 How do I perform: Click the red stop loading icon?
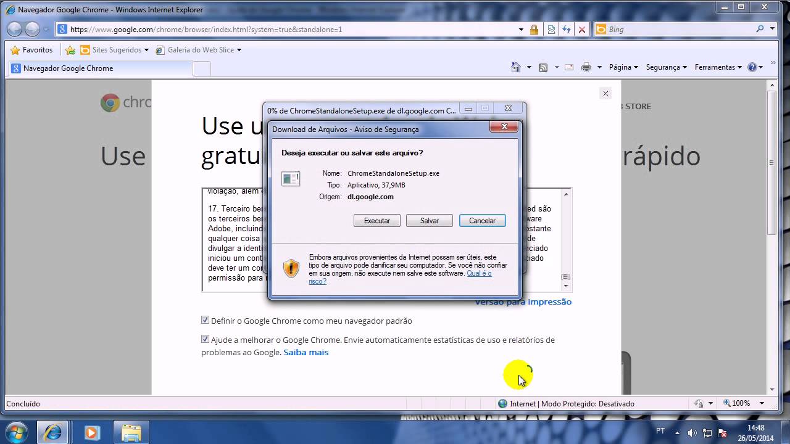581,29
